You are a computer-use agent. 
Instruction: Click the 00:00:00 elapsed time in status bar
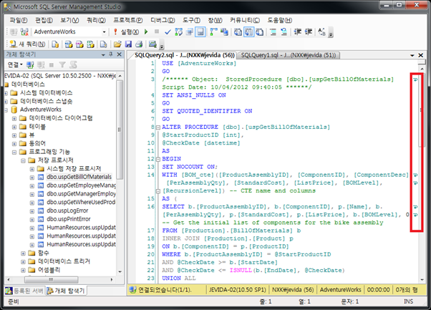coord(378,290)
